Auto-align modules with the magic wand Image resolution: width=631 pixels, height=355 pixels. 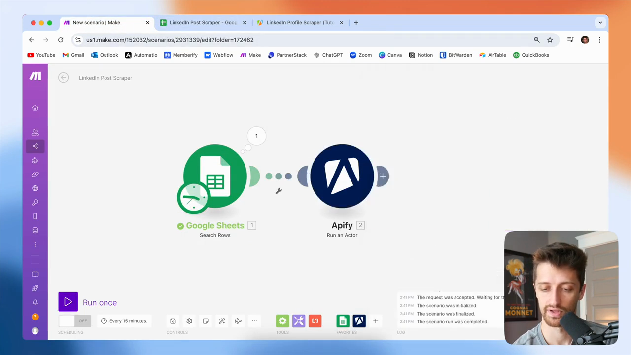coord(222,321)
